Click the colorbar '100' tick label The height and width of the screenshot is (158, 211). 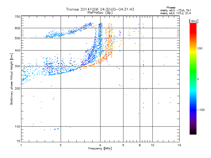200,48
